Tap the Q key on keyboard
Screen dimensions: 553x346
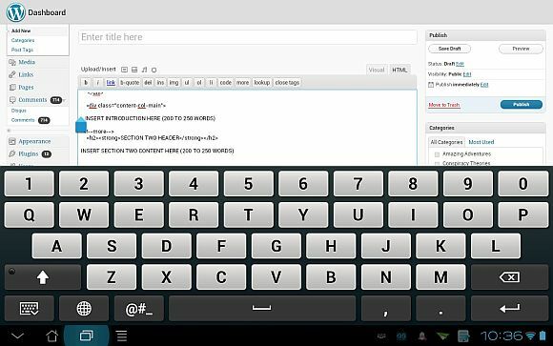tap(30, 214)
